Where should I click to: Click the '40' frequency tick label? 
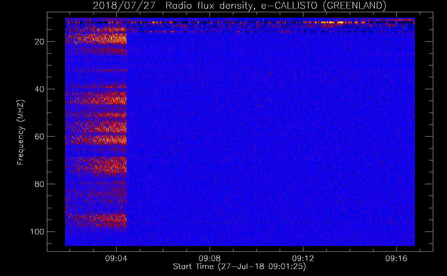tap(40, 89)
